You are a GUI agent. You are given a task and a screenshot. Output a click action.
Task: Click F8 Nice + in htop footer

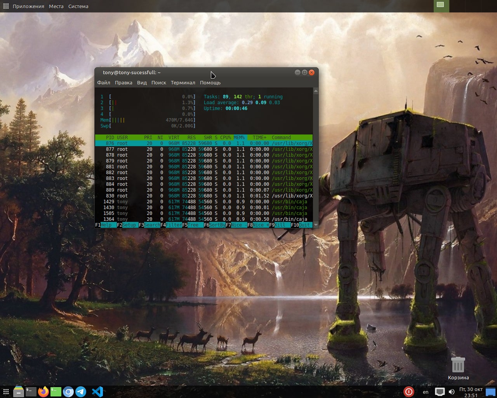coord(258,225)
